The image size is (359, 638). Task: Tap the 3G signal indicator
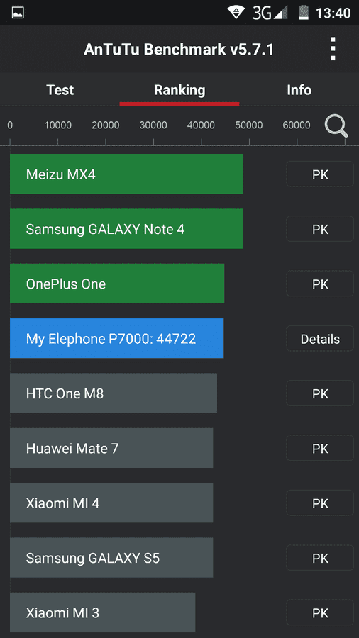coord(270,13)
